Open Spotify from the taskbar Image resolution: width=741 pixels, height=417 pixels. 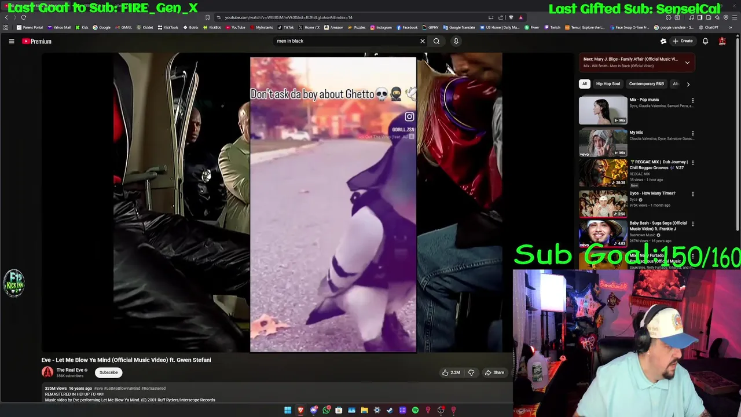click(x=415, y=410)
